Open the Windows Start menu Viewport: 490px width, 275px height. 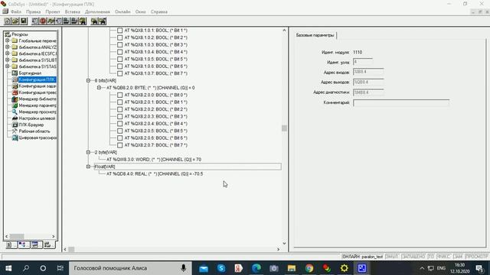click(8, 268)
